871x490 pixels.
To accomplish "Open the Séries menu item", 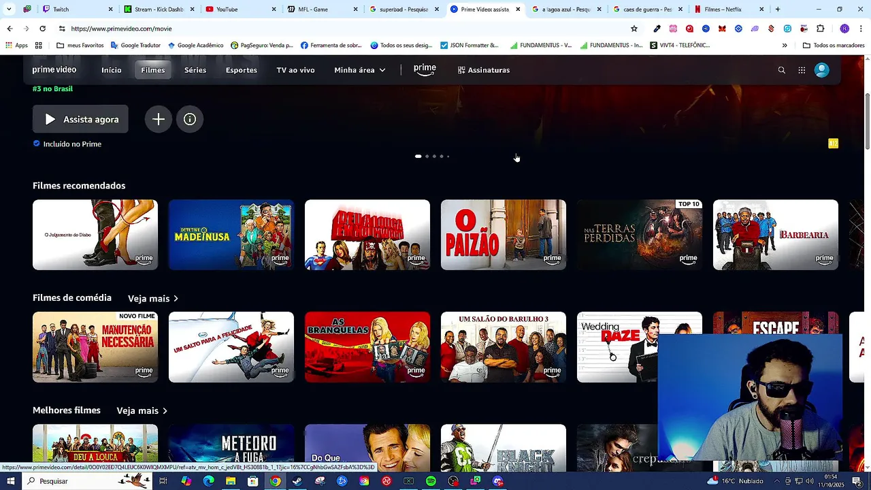I will coord(195,70).
